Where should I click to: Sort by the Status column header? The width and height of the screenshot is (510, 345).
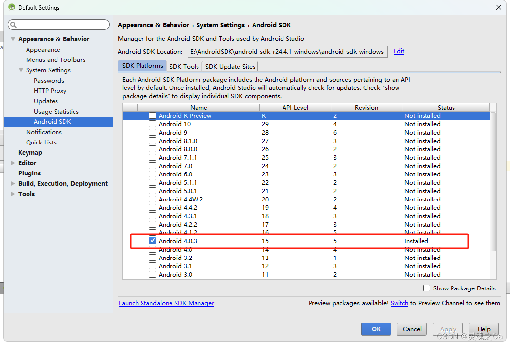pos(446,108)
